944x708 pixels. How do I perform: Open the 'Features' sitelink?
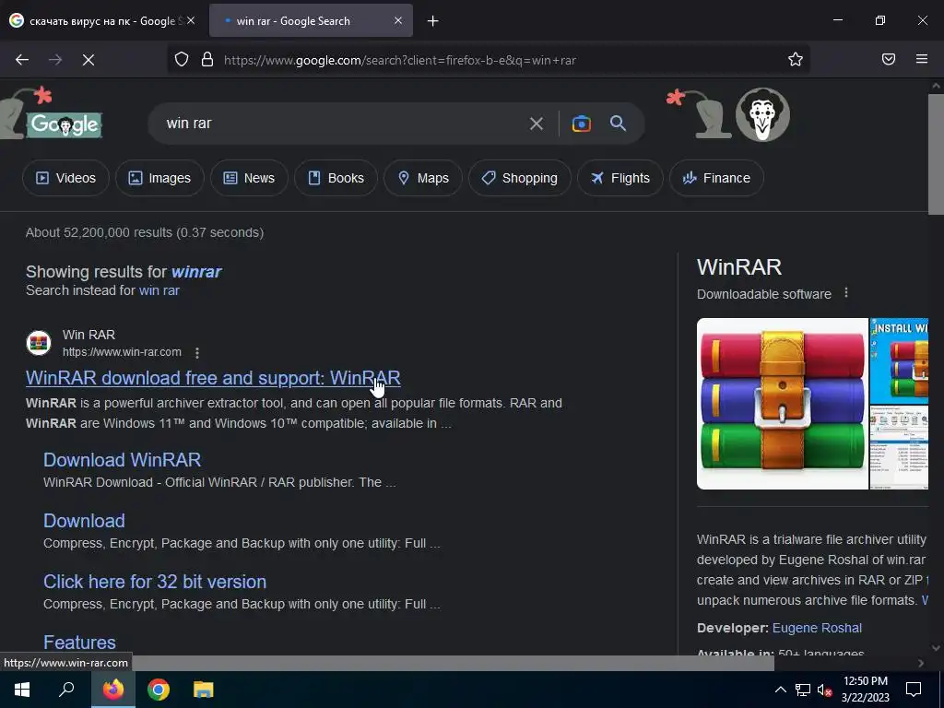(x=79, y=643)
